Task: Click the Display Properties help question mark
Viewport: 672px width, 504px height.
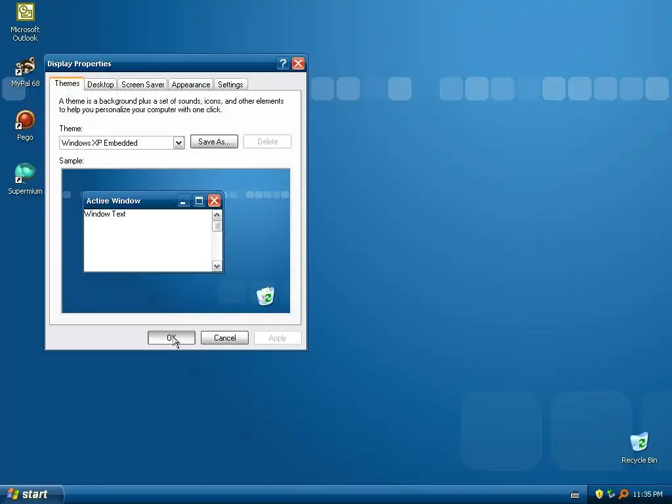Action: [283, 64]
